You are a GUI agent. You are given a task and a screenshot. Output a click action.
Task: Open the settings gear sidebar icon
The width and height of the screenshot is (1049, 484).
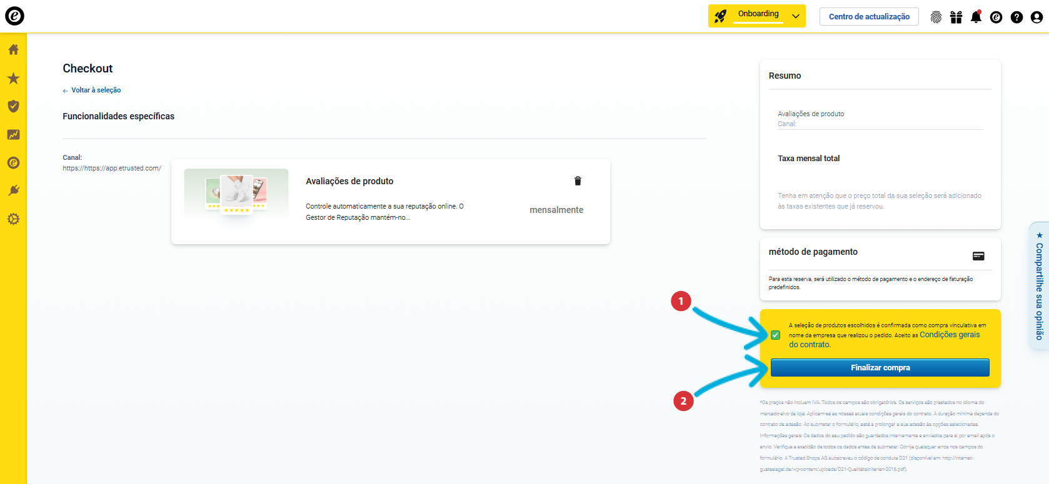13,219
